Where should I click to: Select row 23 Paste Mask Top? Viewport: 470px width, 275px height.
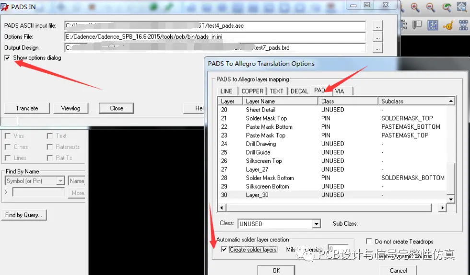[x=333, y=135]
